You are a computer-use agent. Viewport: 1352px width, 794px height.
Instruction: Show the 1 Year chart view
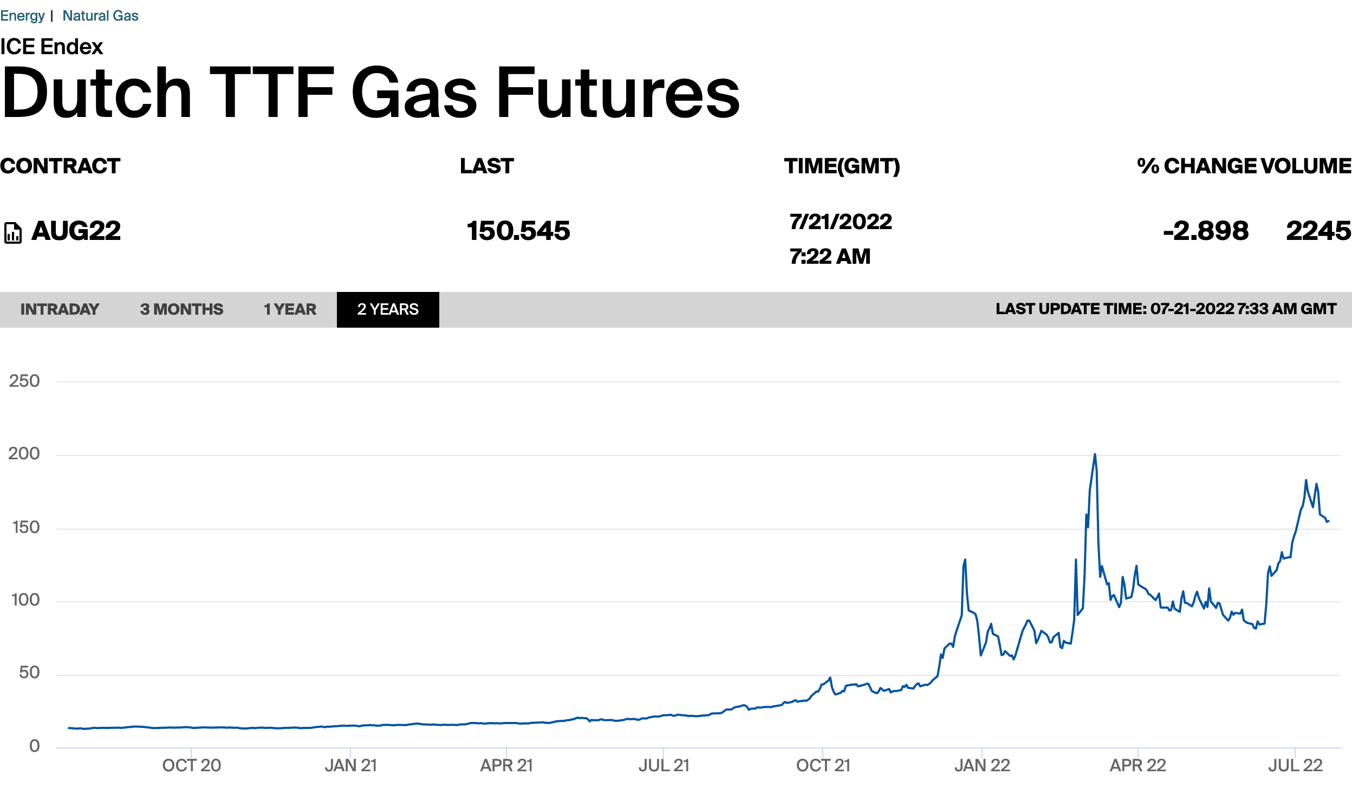[290, 309]
